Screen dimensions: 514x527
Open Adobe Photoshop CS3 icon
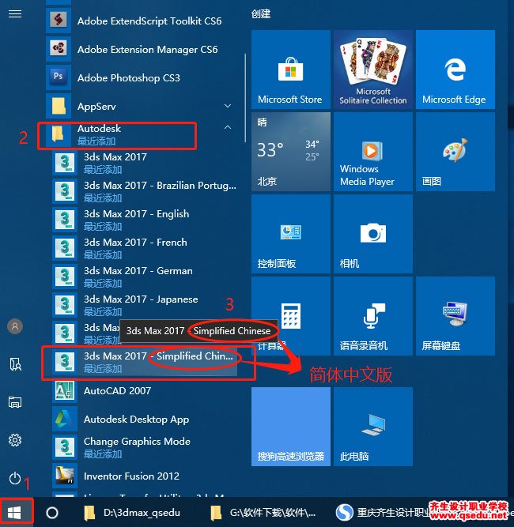click(x=59, y=77)
